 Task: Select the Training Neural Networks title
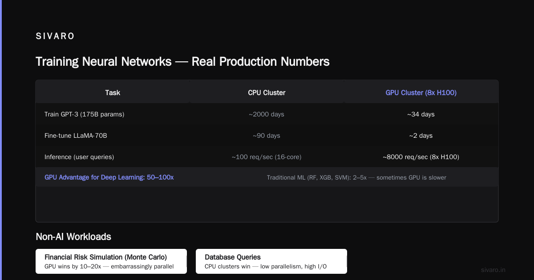pyautogui.click(x=182, y=61)
